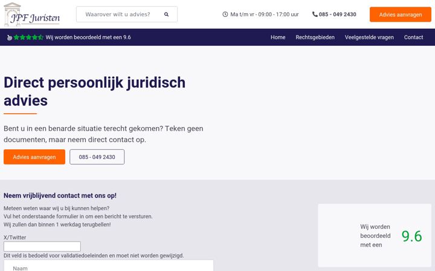Call 085 - 049 2430 from header
This screenshot has height=271, width=435.
click(x=337, y=14)
